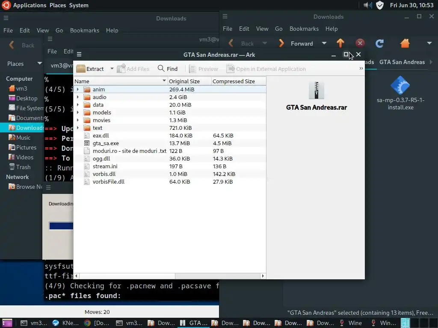This screenshot has width=438, height=328.
Task: Open Forward history dropdown in right Downloads window
Action: (x=324, y=43)
